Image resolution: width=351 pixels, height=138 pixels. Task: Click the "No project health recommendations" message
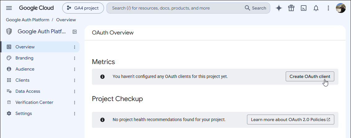169,120
